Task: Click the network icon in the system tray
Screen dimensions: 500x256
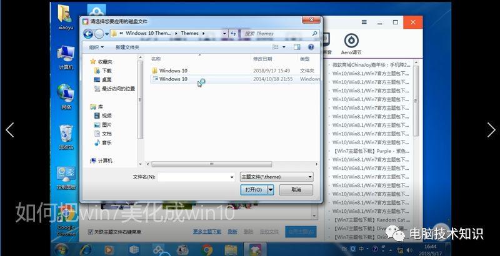Action: pyautogui.click(x=401, y=250)
